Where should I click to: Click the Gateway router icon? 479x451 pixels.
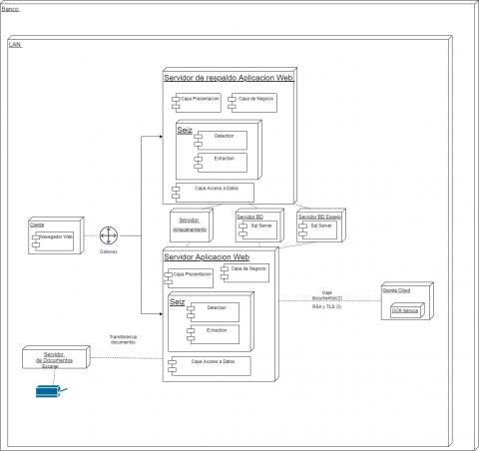click(109, 235)
